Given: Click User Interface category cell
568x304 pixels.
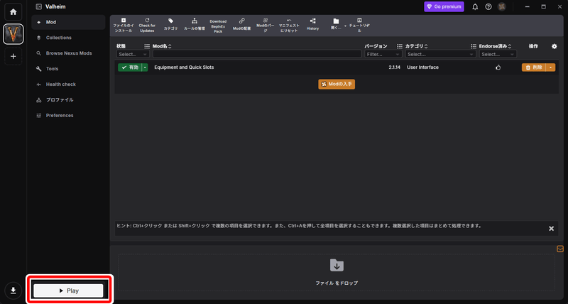Looking at the screenshot, I should (x=422, y=67).
